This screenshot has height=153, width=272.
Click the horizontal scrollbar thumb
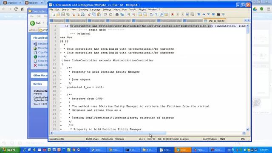click(x=110, y=133)
